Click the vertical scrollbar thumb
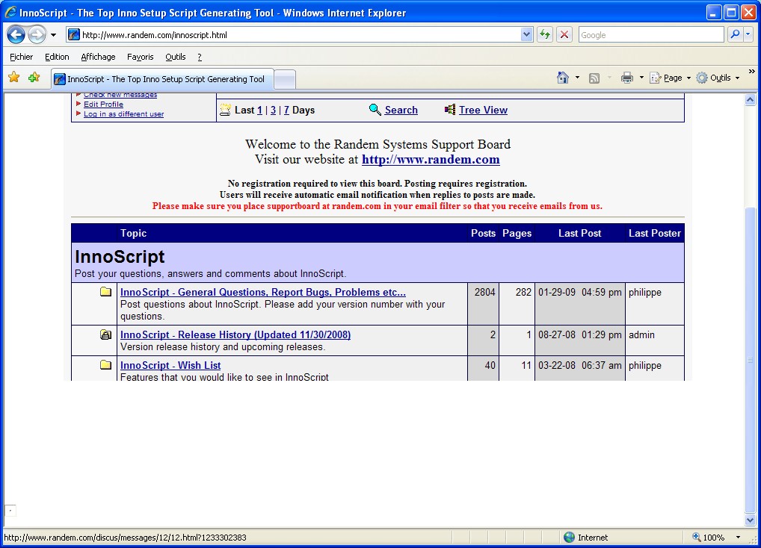This screenshot has width=761, height=548. click(750, 359)
